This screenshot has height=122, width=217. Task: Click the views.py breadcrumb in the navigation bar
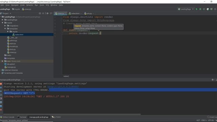[26, 9]
